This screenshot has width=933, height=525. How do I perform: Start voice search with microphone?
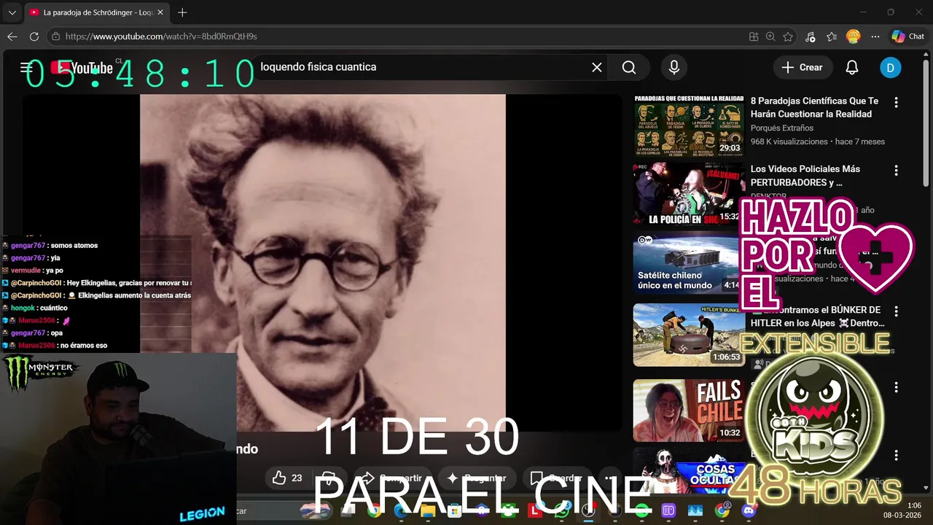pos(674,67)
